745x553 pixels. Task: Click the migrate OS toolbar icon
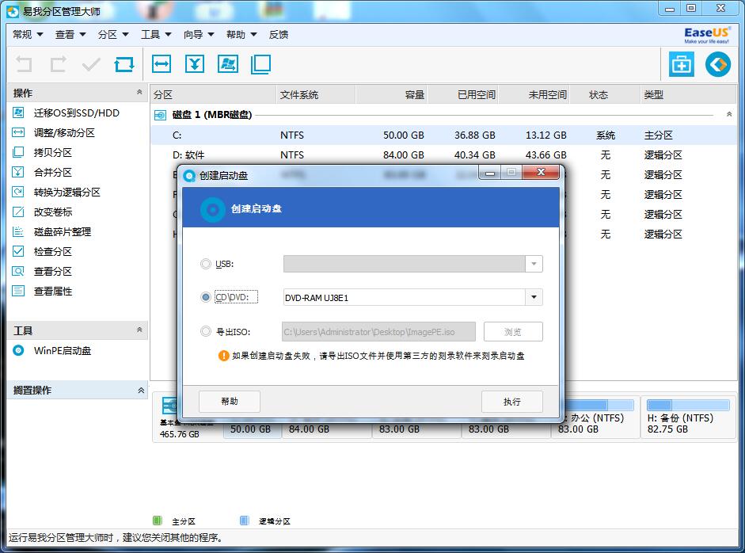point(228,63)
